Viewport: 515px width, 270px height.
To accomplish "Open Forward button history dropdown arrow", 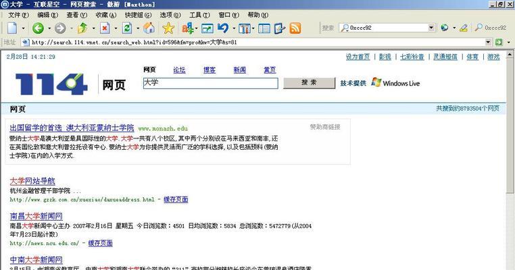I will pyautogui.click(x=71, y=28).
